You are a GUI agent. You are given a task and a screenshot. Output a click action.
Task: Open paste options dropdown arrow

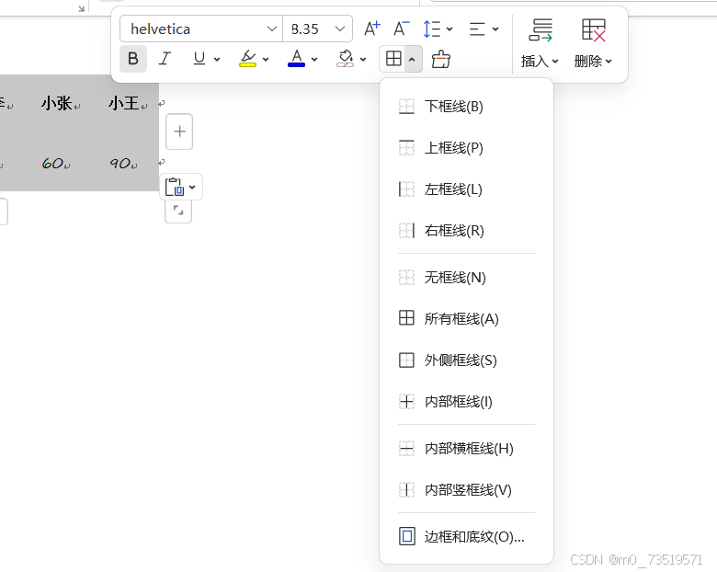[x=192, y=187]
